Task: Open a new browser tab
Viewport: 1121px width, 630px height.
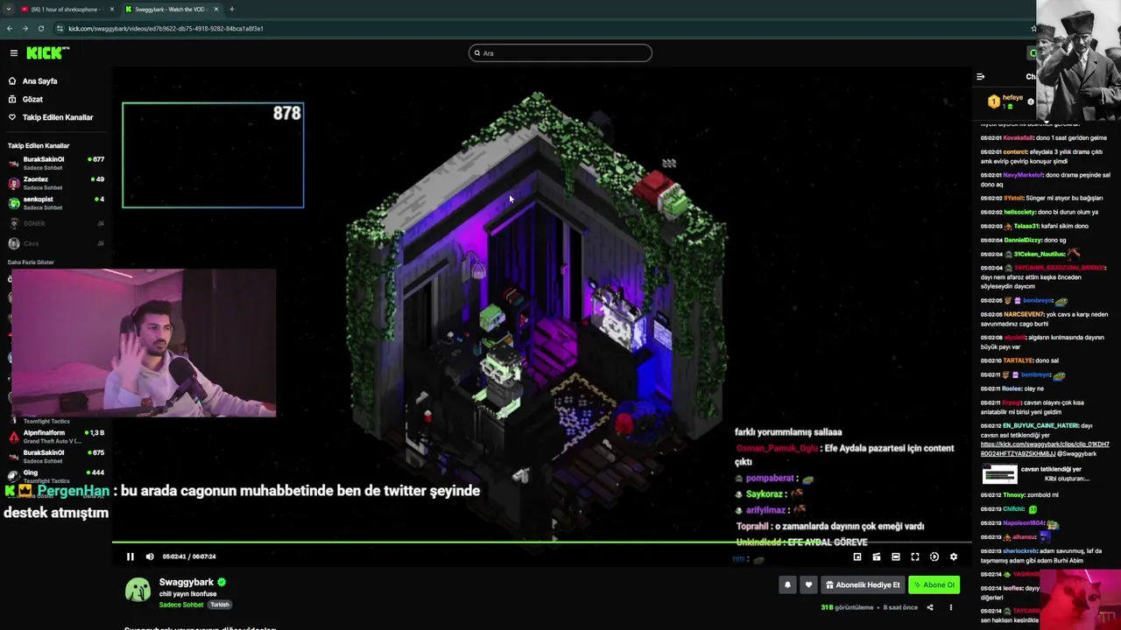Action: coord(232,10)
